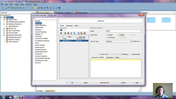This screenshot has height=99, width=176.
Task: Click the attribute properties pencil icon
Action: 61,33
